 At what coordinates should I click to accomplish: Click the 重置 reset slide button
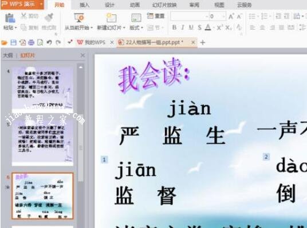156,16
